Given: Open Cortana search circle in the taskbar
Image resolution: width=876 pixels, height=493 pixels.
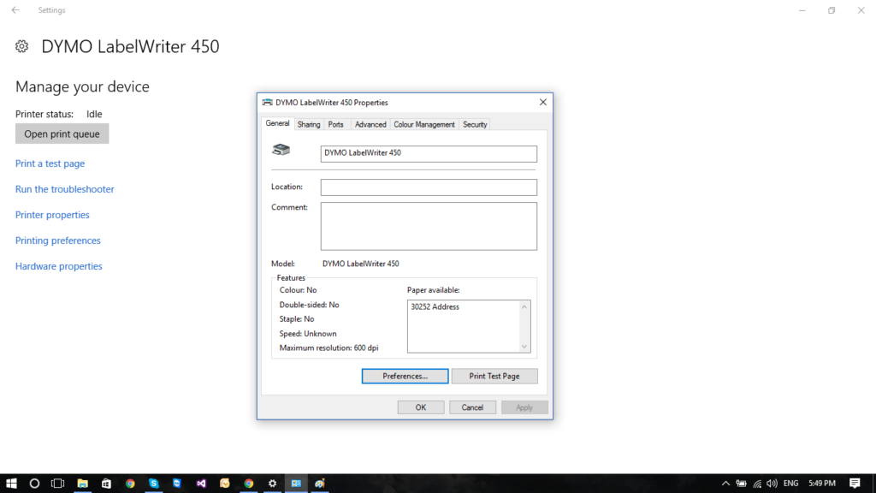Looking at the screenshot, I should click(34, 484).
